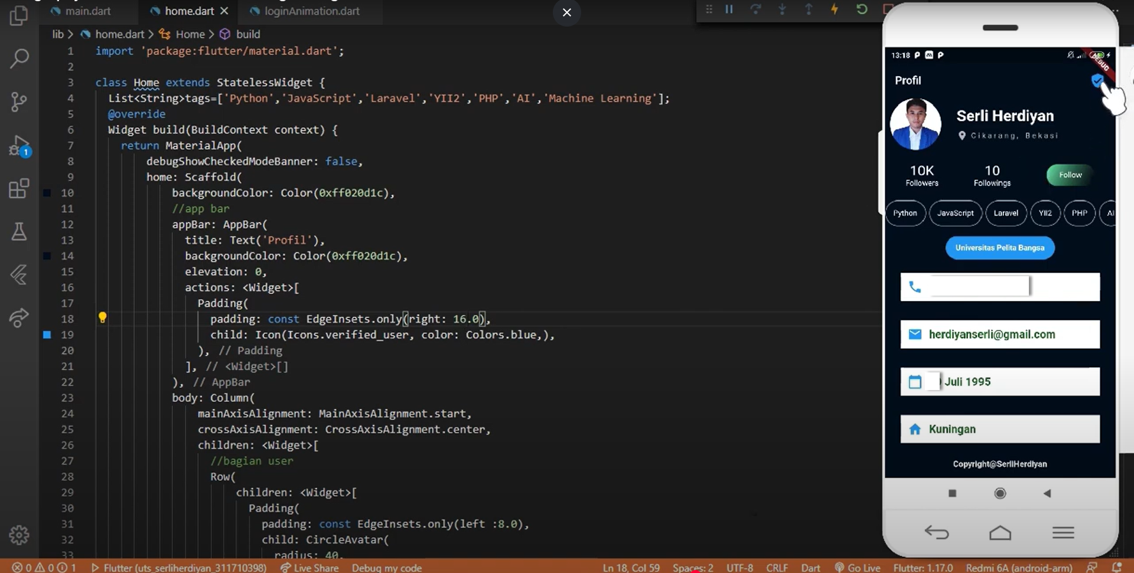Click the Flutter hot reload lightning icon
This screenshot has height=573, width=1134.
835,9
